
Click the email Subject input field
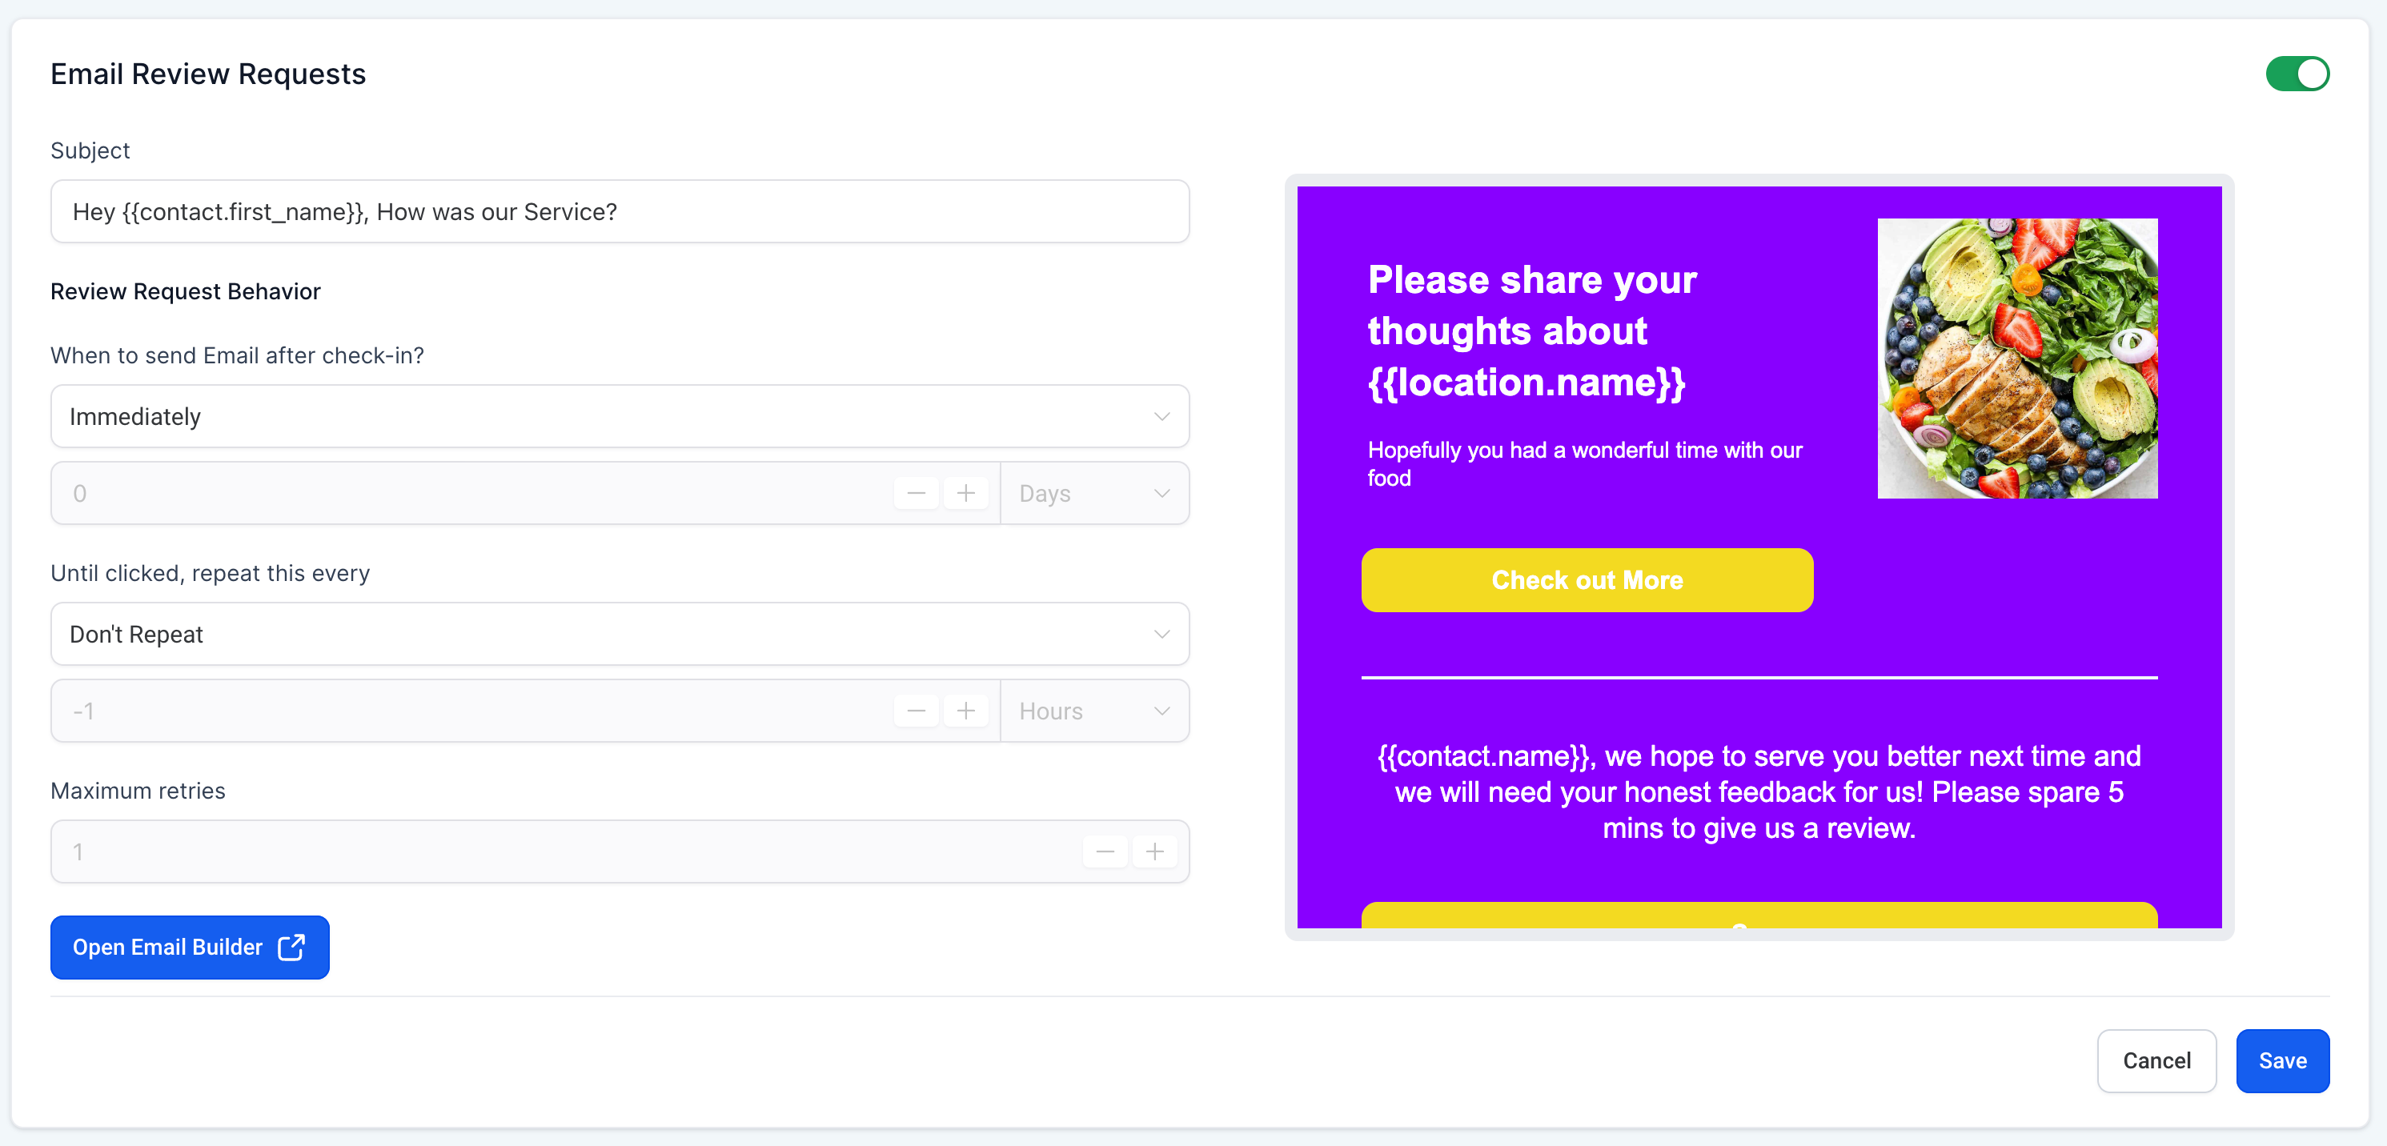pyautogui.click(x=620, y=211)
